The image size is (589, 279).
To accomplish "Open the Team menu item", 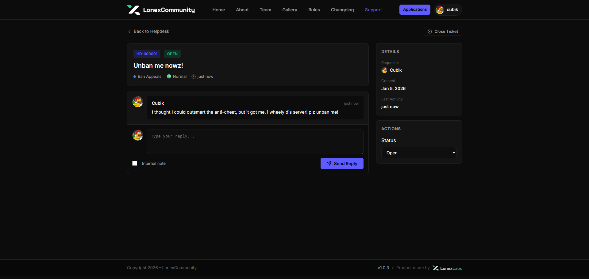I will pyautogui.click(x=265, y=10).
